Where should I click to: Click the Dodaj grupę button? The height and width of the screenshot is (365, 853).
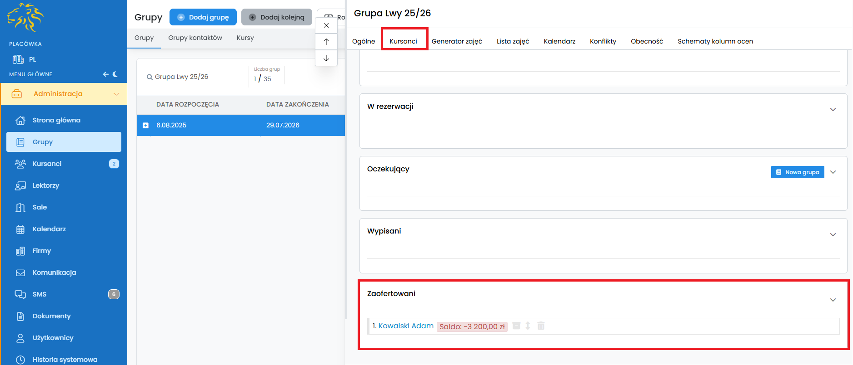(x=203, y=17)
